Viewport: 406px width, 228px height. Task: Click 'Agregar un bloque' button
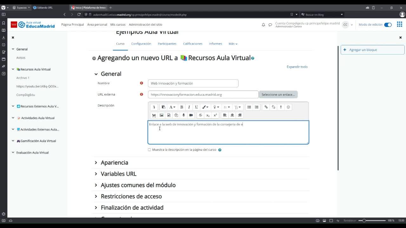pyautogui.click(x=373, y=50)
